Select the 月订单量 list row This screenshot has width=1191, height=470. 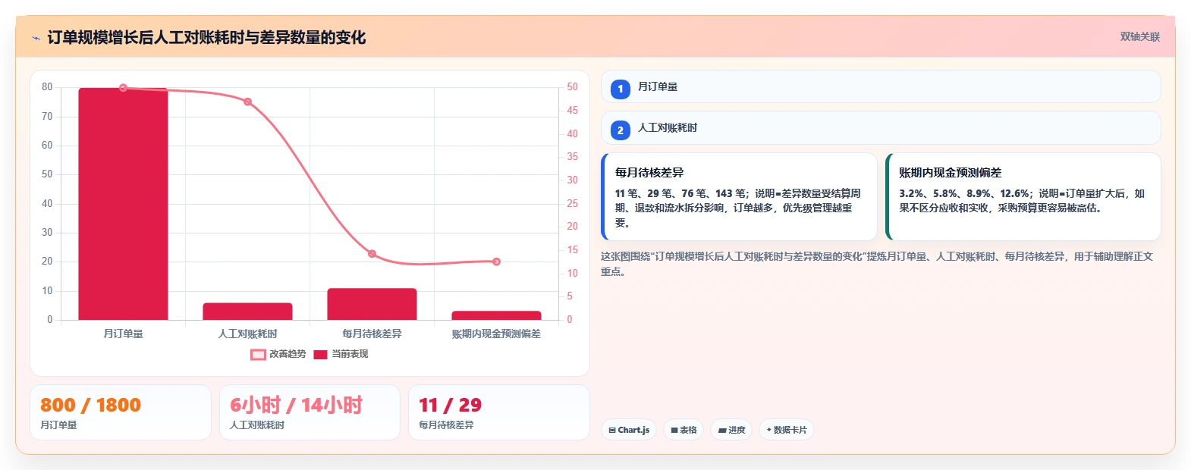[x=881, y=86]
